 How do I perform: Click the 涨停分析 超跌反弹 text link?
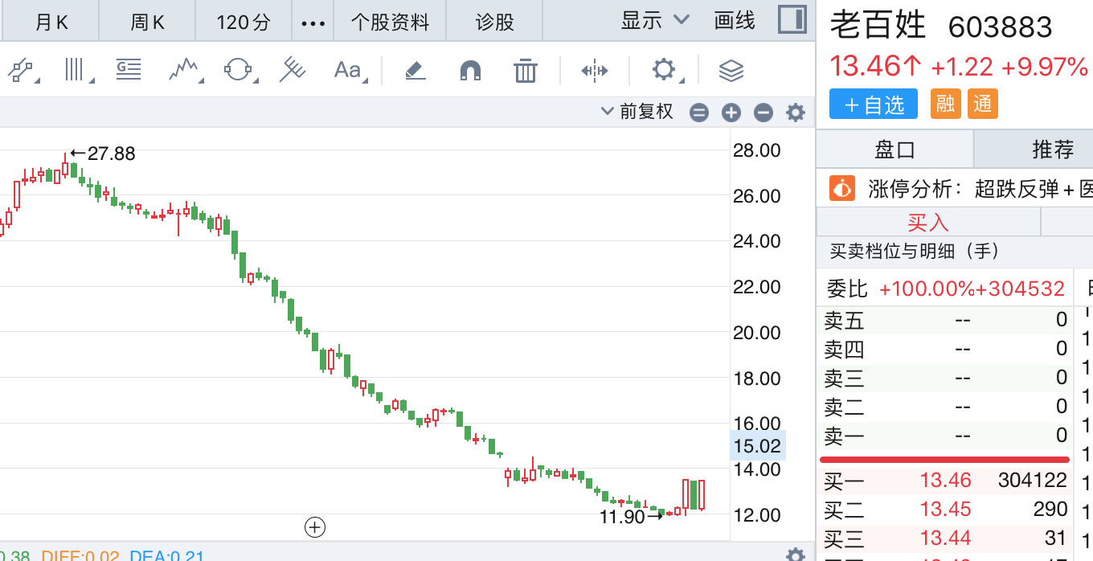[x=980, y=189]
